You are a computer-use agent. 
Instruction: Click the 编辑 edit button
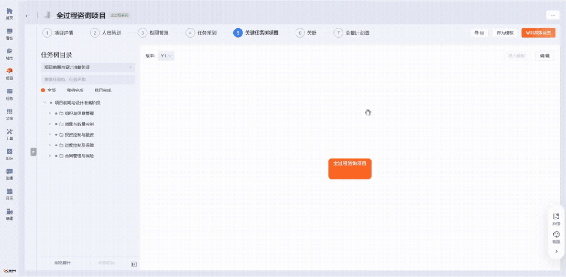click(545, 56)
